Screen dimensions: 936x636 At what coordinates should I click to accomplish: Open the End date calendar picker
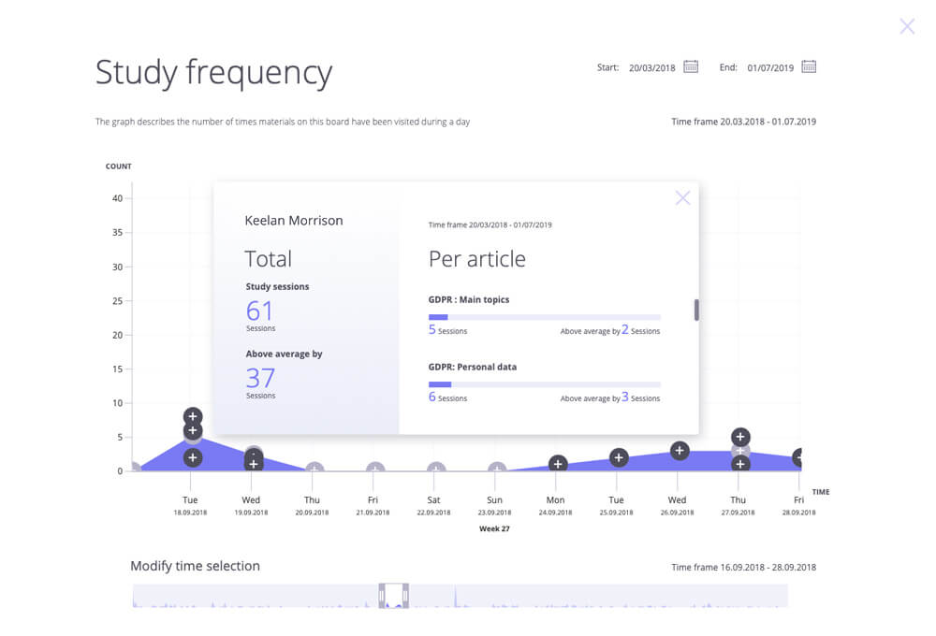tap(809, 66)
